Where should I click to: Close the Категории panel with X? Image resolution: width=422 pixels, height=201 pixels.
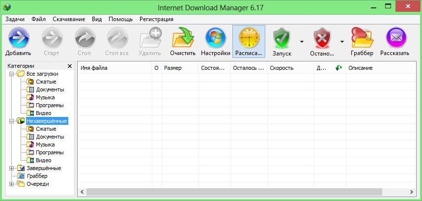pyautogui.click(x=69, y=66)
